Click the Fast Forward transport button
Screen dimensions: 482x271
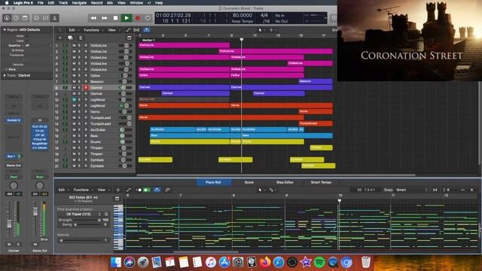click(x=105, y=18)
